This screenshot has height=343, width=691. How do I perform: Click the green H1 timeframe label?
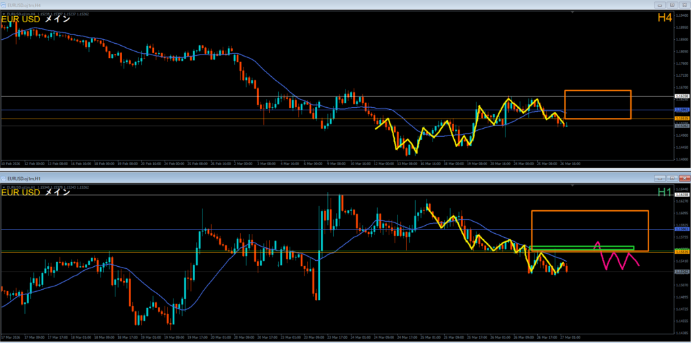tap(664, 191)
